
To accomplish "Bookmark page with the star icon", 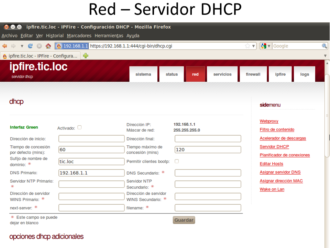I will point(247,46).
